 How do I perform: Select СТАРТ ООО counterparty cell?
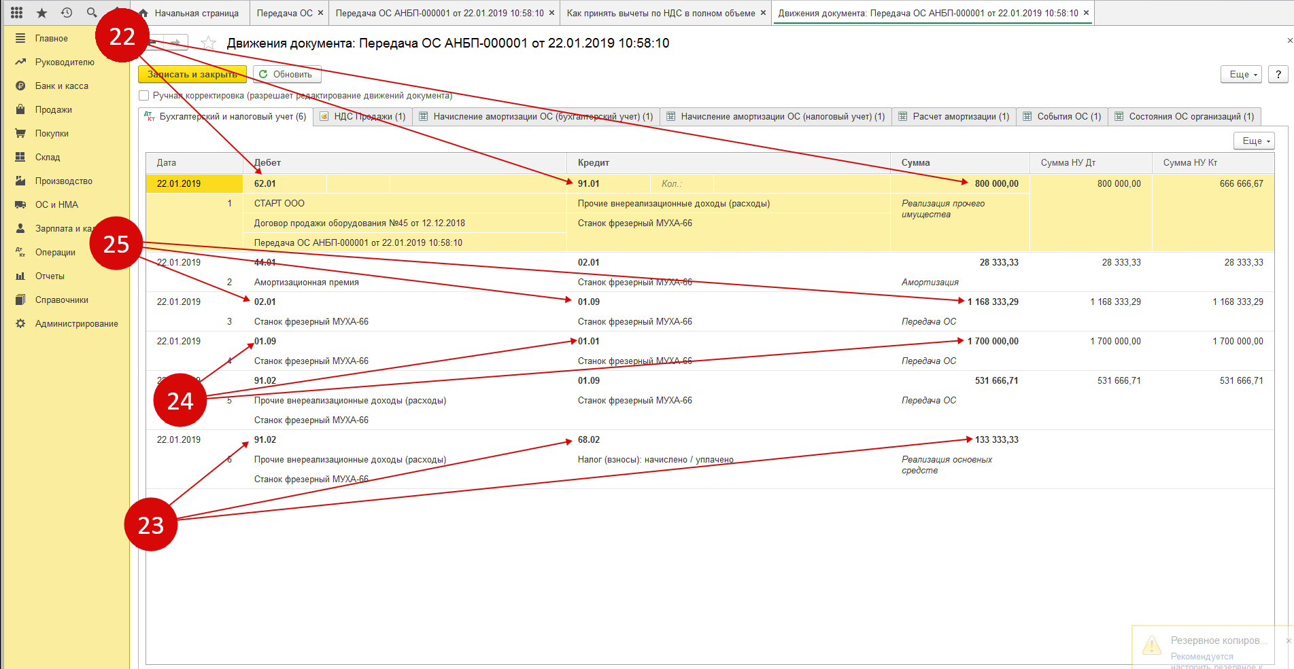[405, 203]
